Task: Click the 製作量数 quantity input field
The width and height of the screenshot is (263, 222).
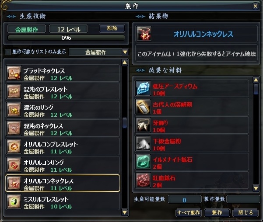Action: pos(243,199)
